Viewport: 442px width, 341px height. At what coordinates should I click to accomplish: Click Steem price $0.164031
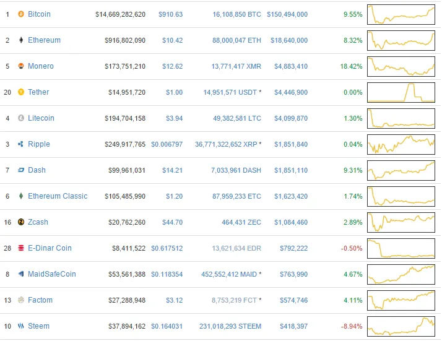coord(167,326)
